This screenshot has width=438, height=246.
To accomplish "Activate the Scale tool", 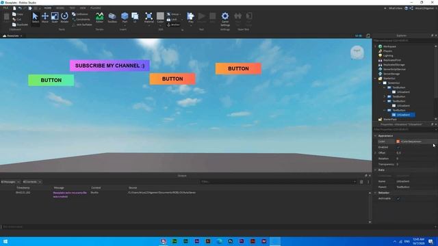I will [x=55, y=18].
